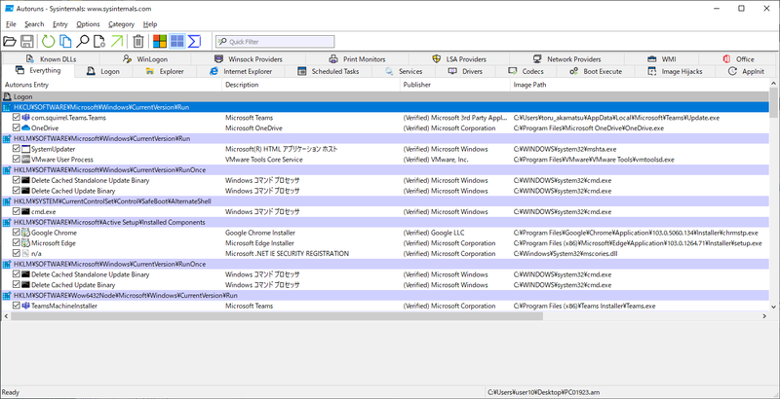The width and height of the screenshot is (780, 399).
Task: Click the vertical scrollbar down arrow
Action: (773, 308)
